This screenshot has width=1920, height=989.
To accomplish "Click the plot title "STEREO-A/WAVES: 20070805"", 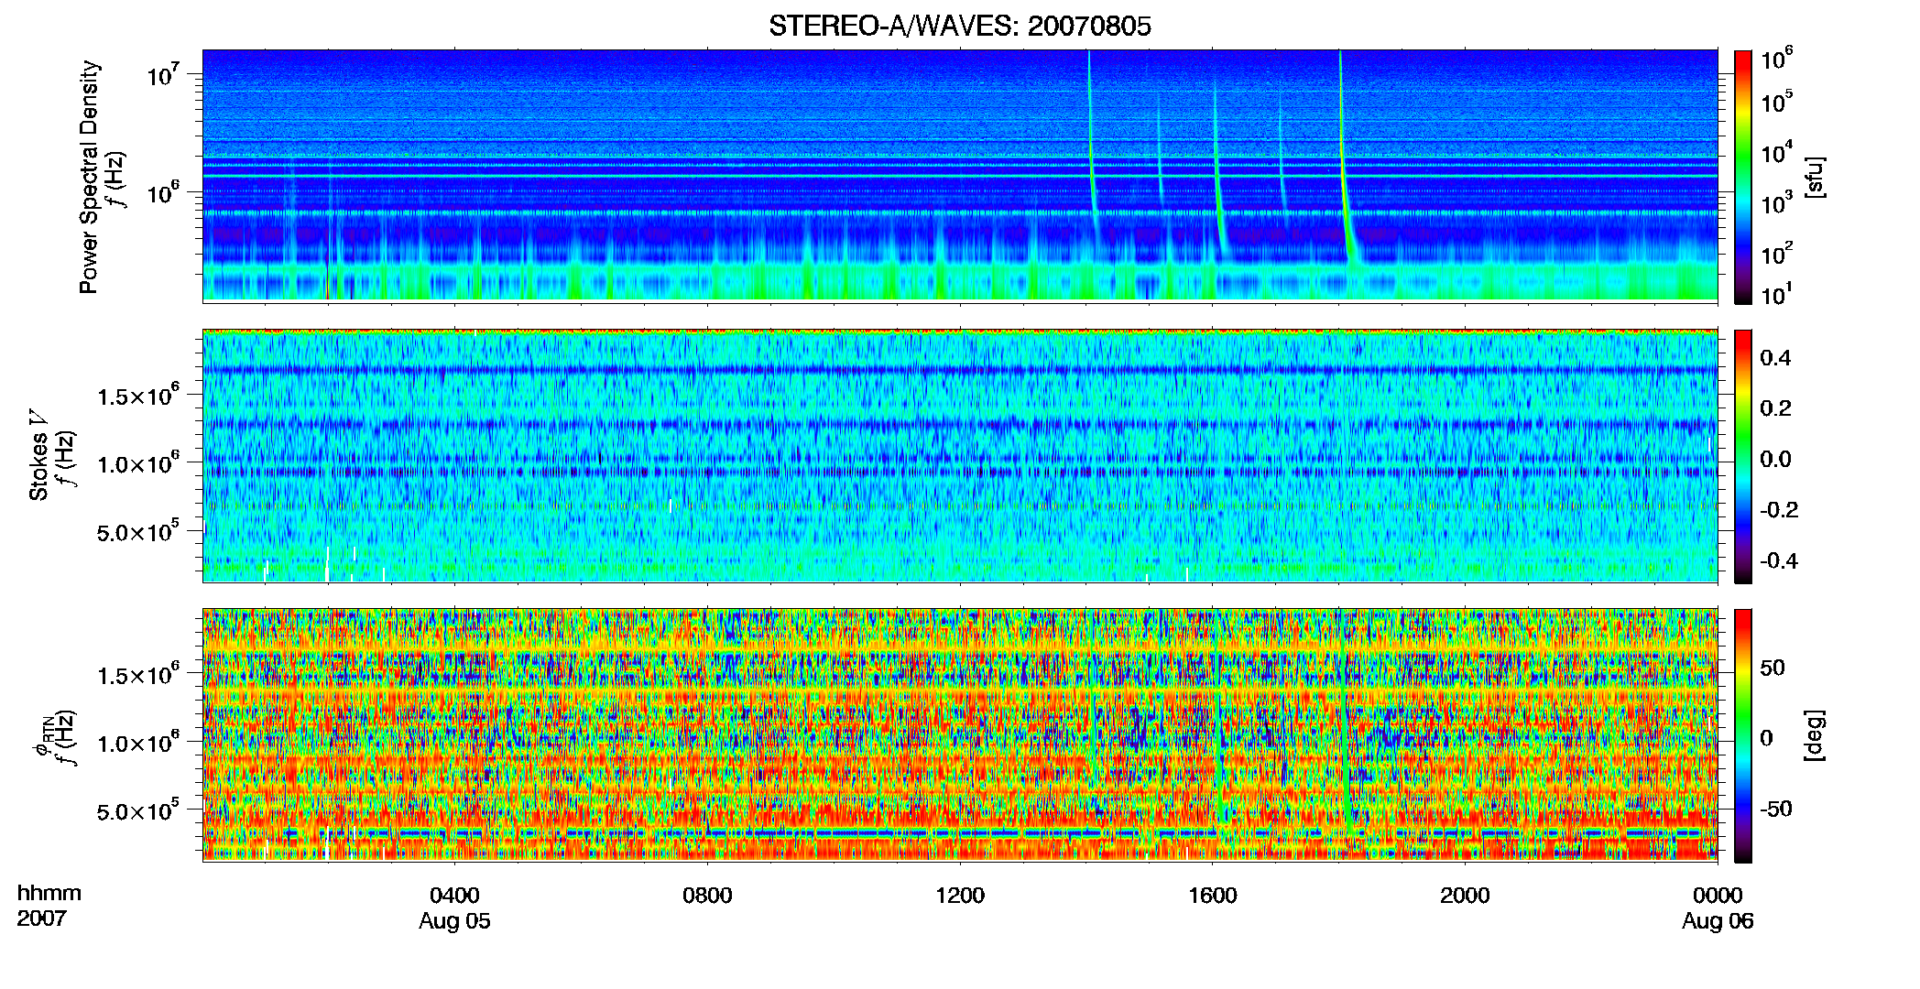I will (959, 26).
